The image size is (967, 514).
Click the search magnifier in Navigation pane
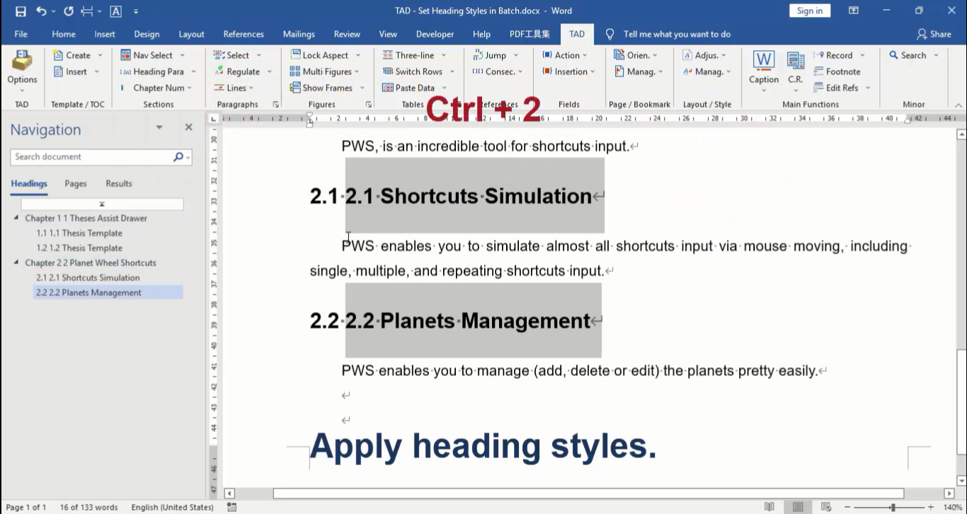click(x=178, y=157)
